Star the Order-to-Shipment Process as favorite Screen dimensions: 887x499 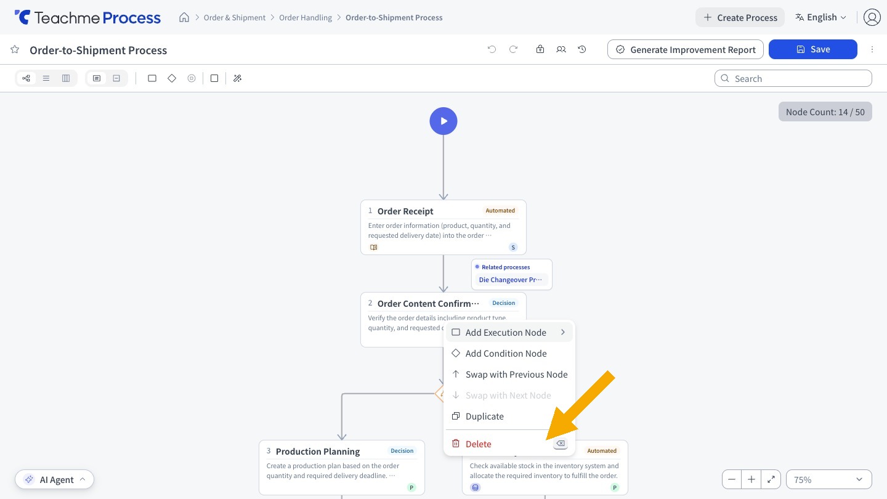pos(15,49)
